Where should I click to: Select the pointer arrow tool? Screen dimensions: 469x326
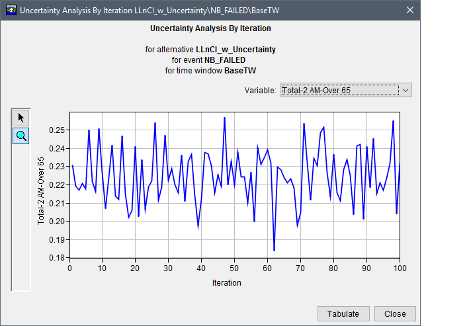tap(21, 118)
